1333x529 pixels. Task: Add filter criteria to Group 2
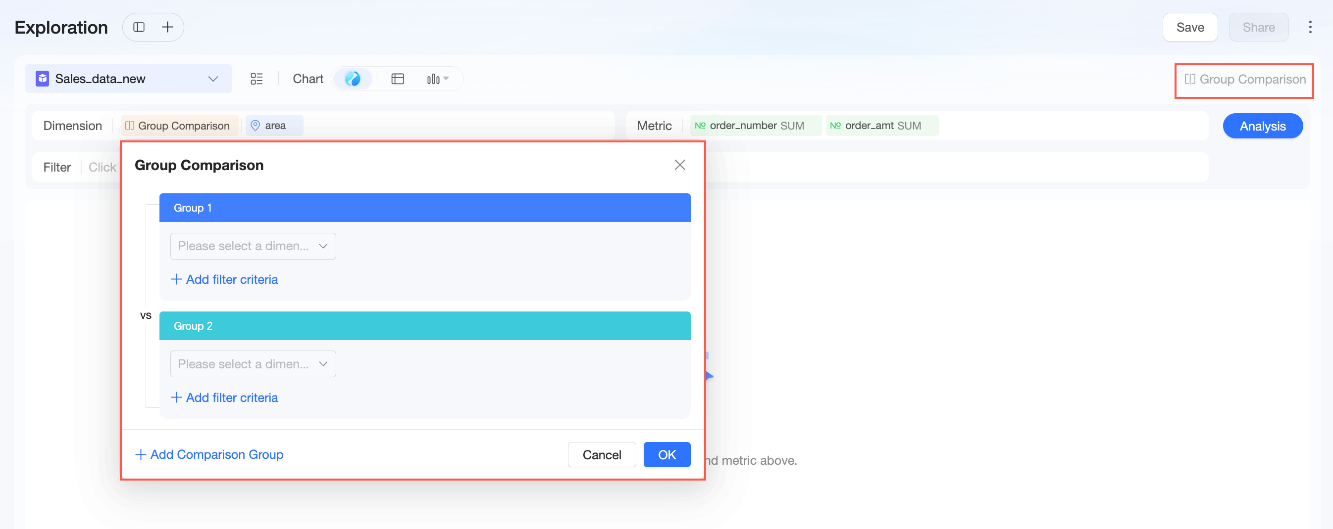tap(225, 397)
